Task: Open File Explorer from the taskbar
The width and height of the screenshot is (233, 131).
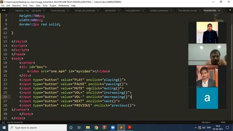Action: click(x=88, y=128)
